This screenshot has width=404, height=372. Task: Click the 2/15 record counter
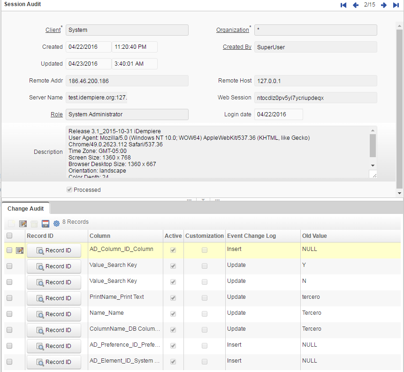coord(369,5)
